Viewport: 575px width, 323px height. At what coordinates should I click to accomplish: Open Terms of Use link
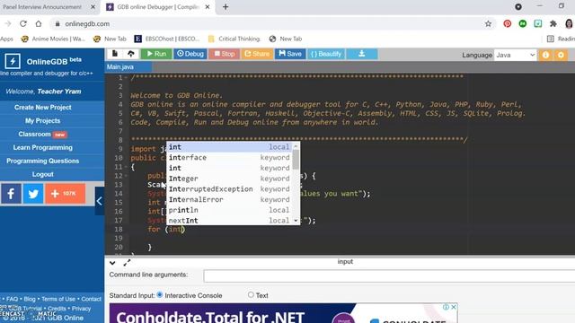[58, 299]
